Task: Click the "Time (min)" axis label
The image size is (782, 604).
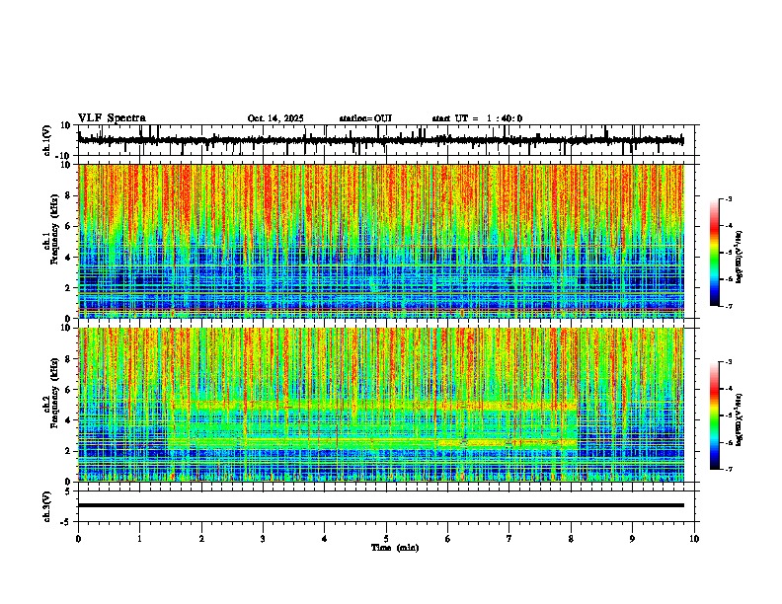Action: click(x=395, y=548)
